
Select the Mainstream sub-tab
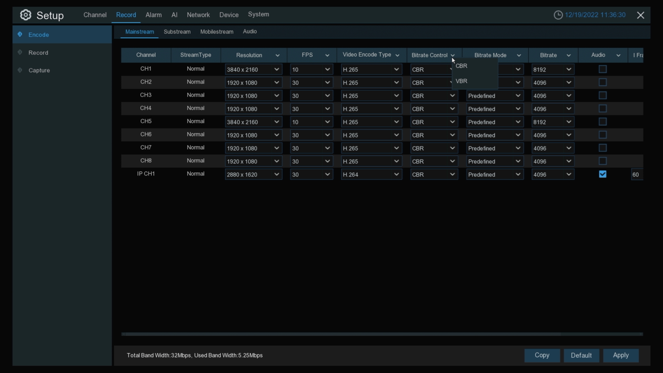point(140,32)
